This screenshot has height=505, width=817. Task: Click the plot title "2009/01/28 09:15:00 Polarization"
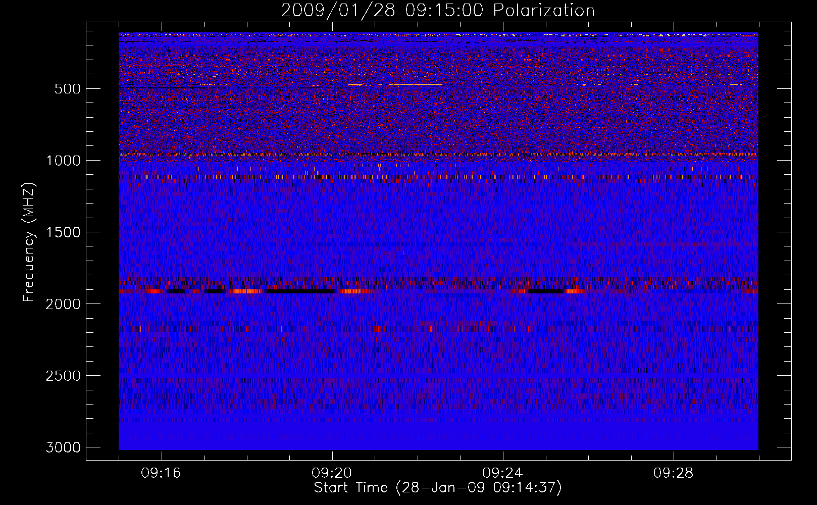coord(438,10)
